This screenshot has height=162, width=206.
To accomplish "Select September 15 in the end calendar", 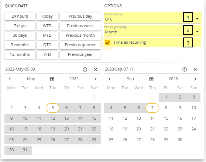I will coord(166,118).
